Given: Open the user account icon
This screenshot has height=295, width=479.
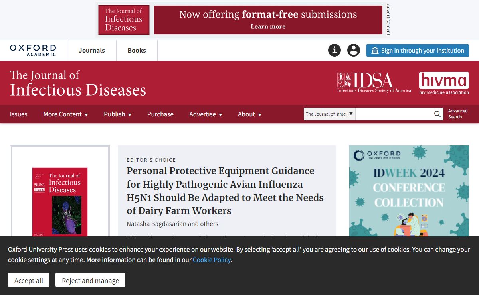Looking at the screenshot, I should (354, 50).
